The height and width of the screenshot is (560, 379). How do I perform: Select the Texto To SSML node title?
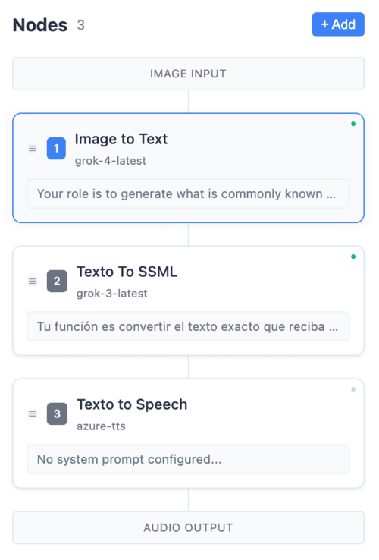point(127,272)
